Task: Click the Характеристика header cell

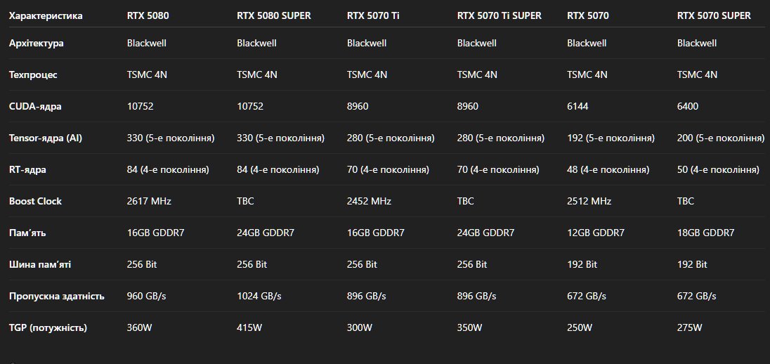Action: [x=46, y=15]
